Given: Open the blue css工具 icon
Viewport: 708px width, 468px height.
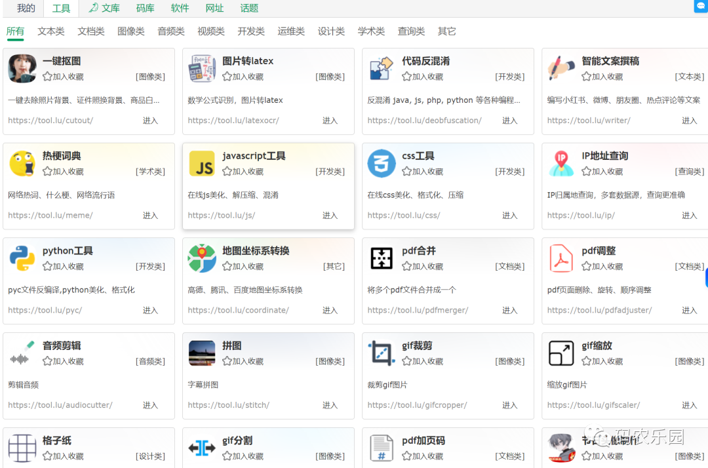Looking at the screenshot, I should 382,163.
